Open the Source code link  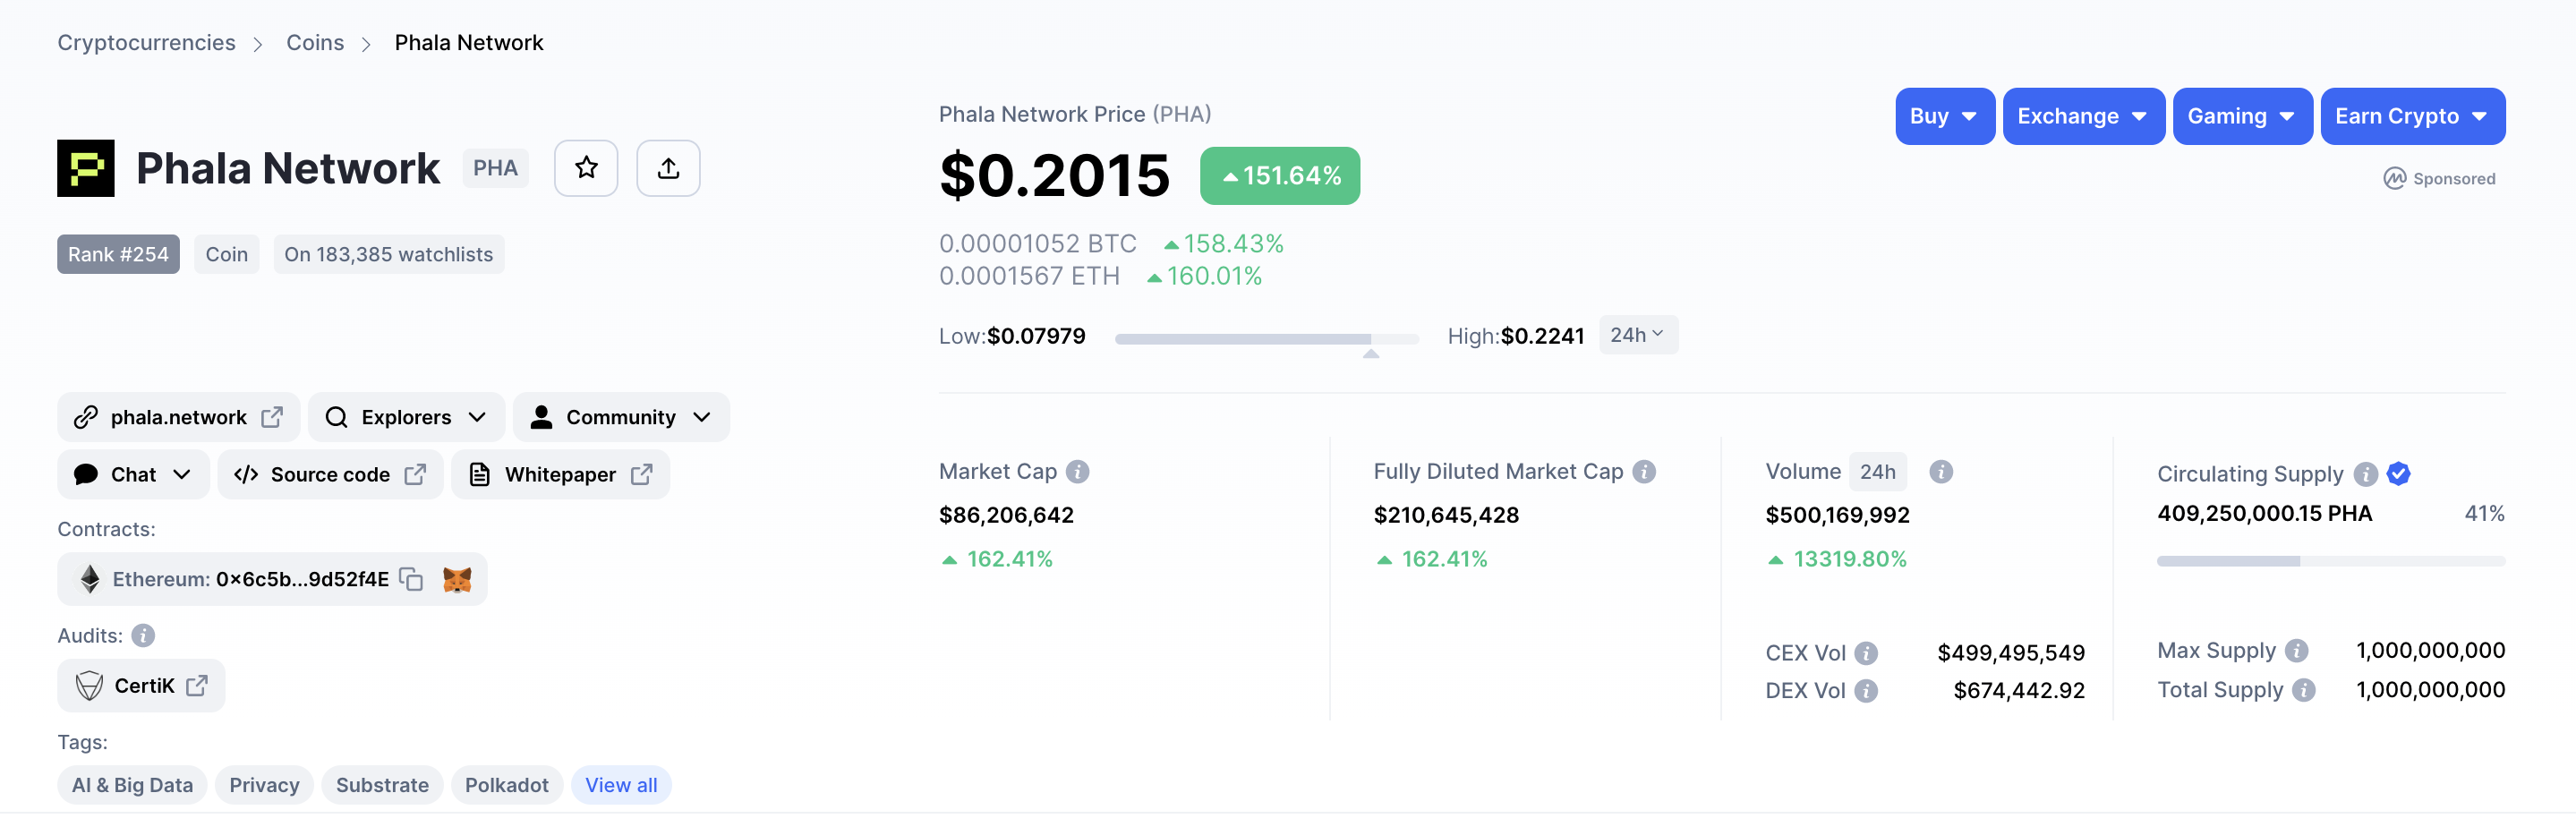point(330,474)
